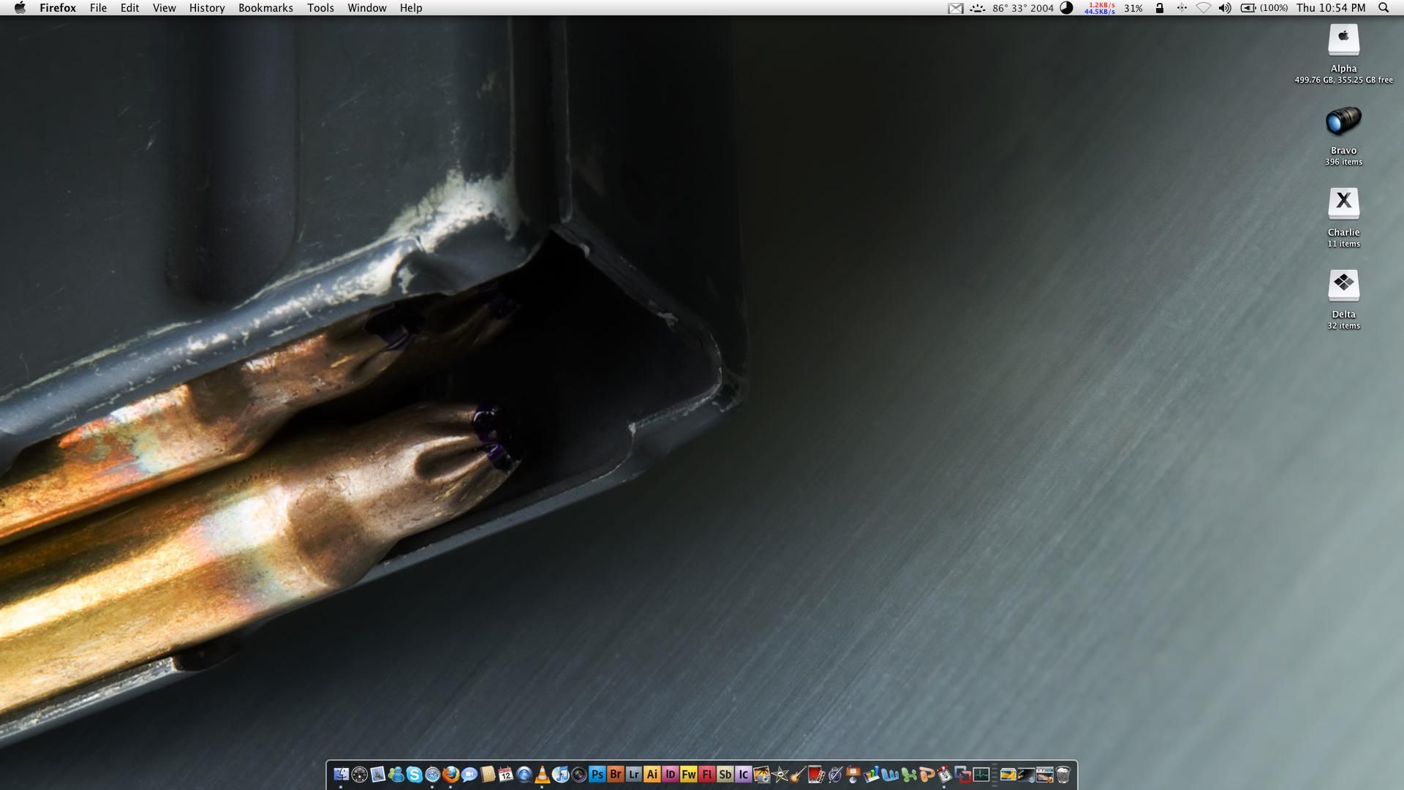Open the History menu
The image size is (1404, 790).
206,8
